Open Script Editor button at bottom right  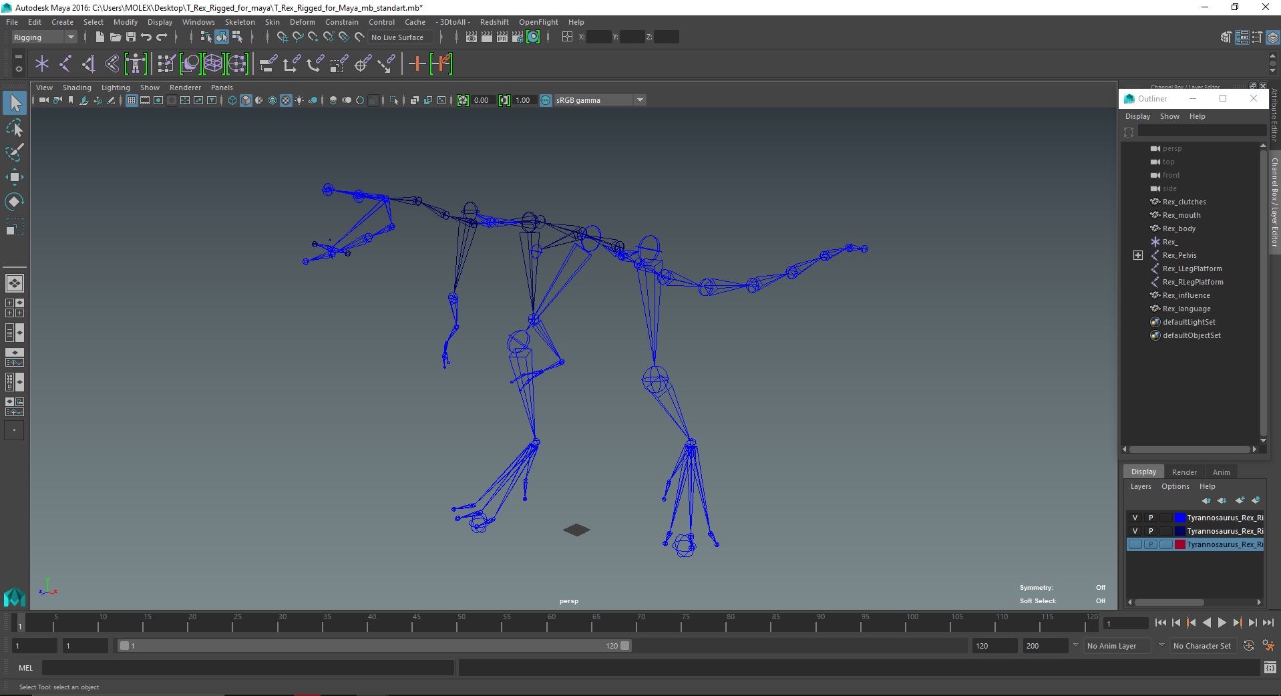pos(1270,667)
